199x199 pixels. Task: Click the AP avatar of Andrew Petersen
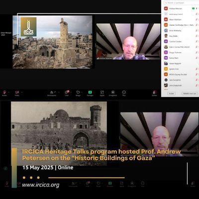166,8
